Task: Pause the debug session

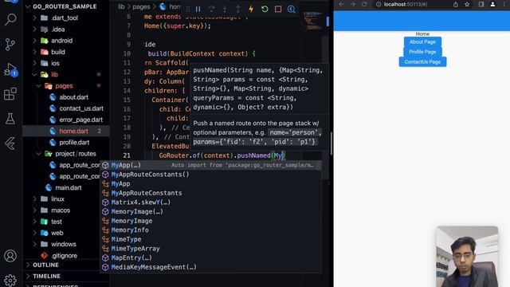Action: 198,9
